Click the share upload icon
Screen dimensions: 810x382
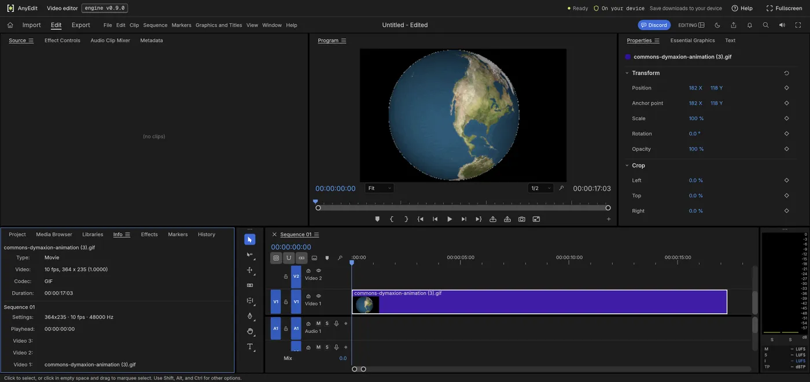click(734, 25)
